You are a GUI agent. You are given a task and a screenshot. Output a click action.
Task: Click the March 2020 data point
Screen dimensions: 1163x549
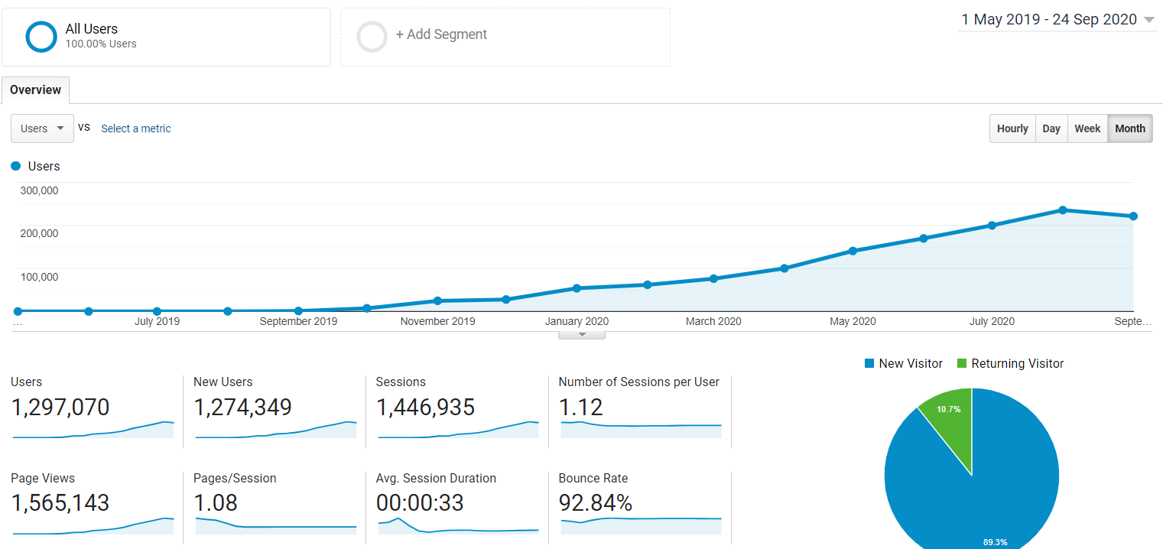(713, 278)
